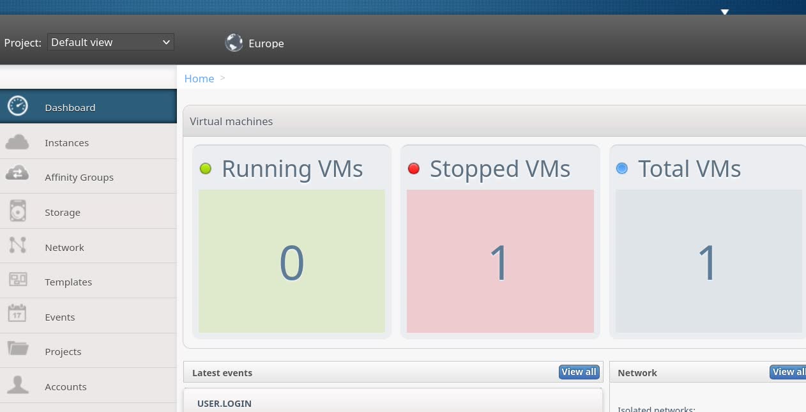Click the Instances cloud icon
This screenshot has width=806, height=412.
tap(17, 142)
